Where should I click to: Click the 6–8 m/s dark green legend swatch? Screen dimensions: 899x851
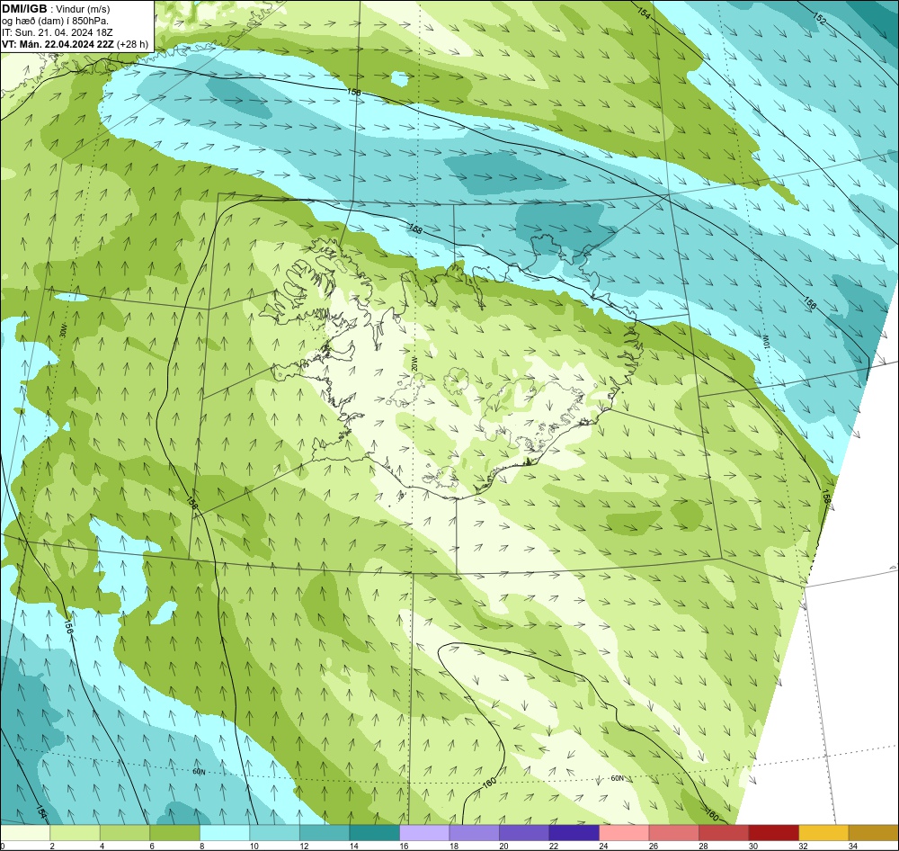pos(175,833)
